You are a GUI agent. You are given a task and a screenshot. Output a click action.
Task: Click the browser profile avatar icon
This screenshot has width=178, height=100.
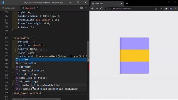[x=170, y=9]
